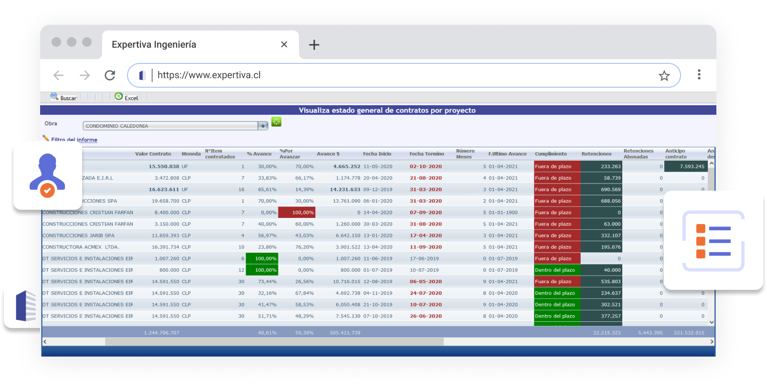Open the browser three-dot menu
The image size is (767, 389).
(x=699, y=75)
